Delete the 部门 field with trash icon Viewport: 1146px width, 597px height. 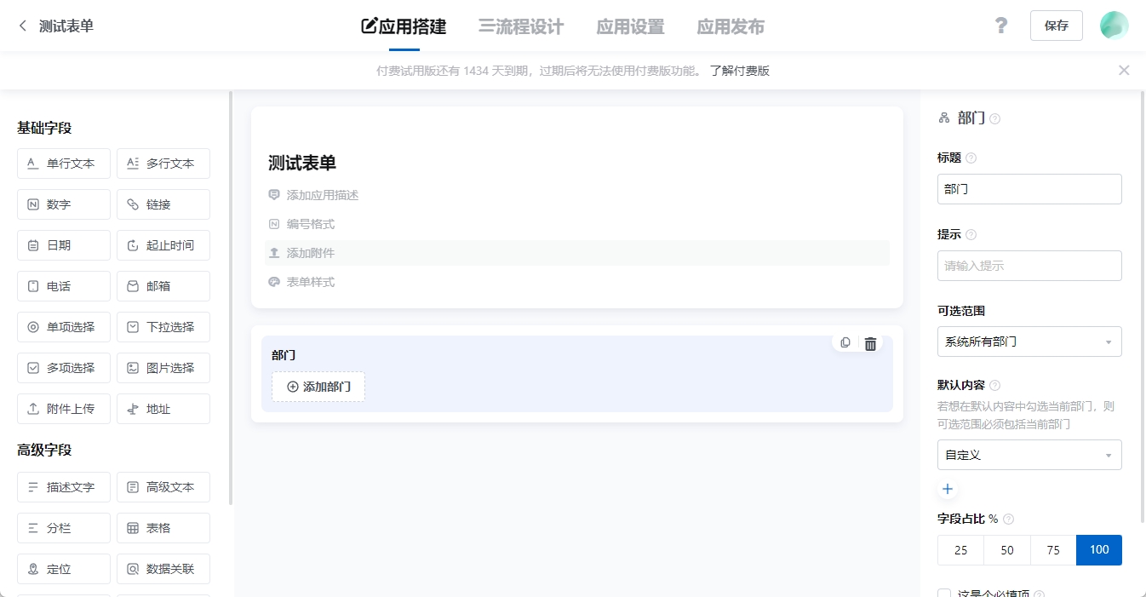click(x=870, y=344)
